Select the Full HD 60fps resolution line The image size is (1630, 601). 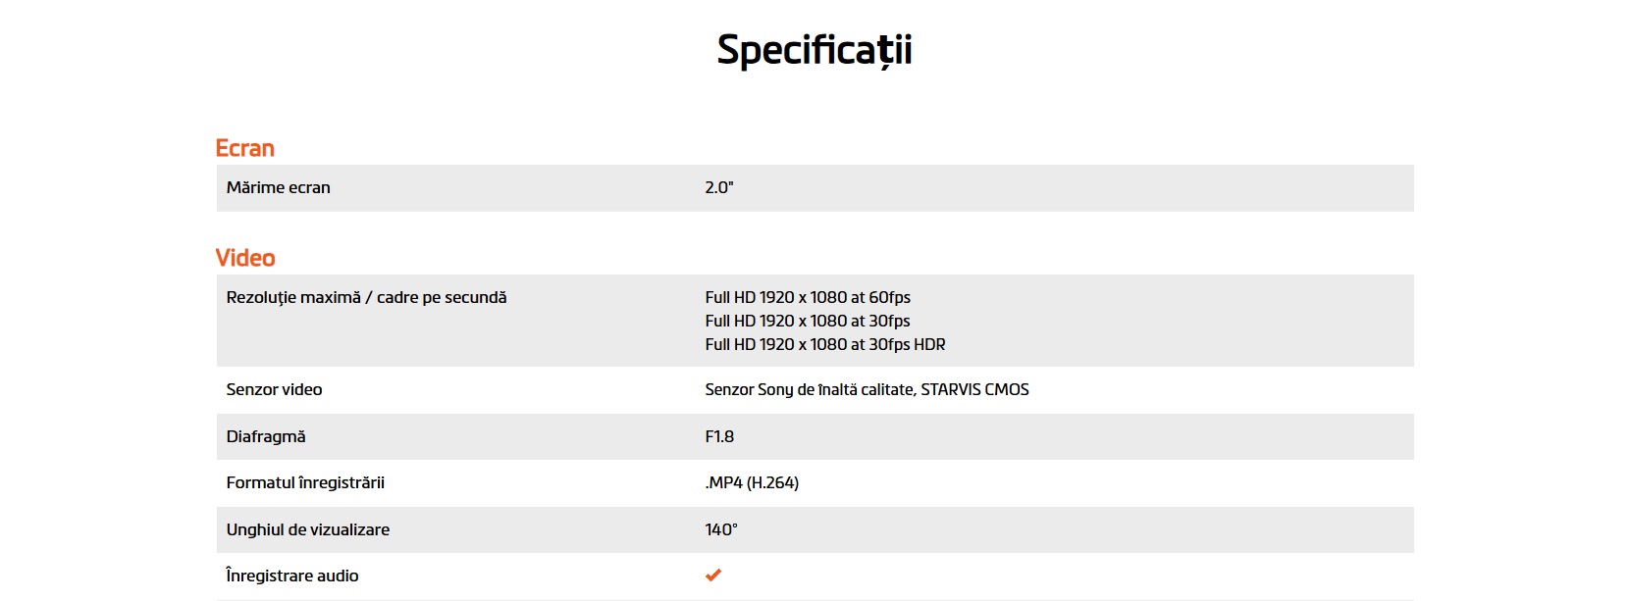pyautogui.click(x=808, y=297)
